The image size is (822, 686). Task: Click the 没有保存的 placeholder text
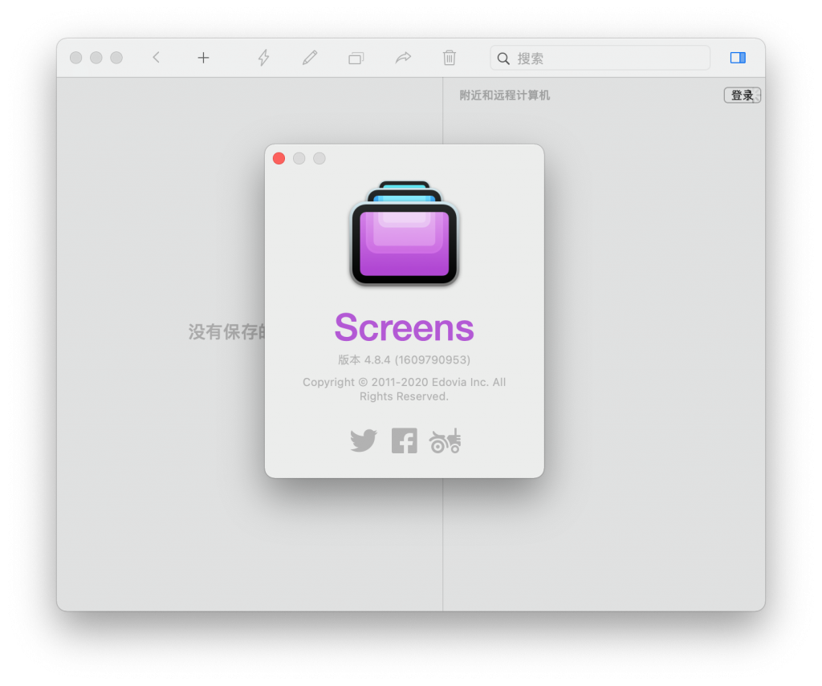(x=227, y=331)
